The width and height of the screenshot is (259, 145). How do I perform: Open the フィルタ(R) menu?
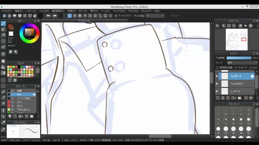point(44,11)
